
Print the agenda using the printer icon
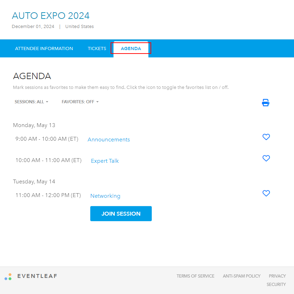(266, 103)
